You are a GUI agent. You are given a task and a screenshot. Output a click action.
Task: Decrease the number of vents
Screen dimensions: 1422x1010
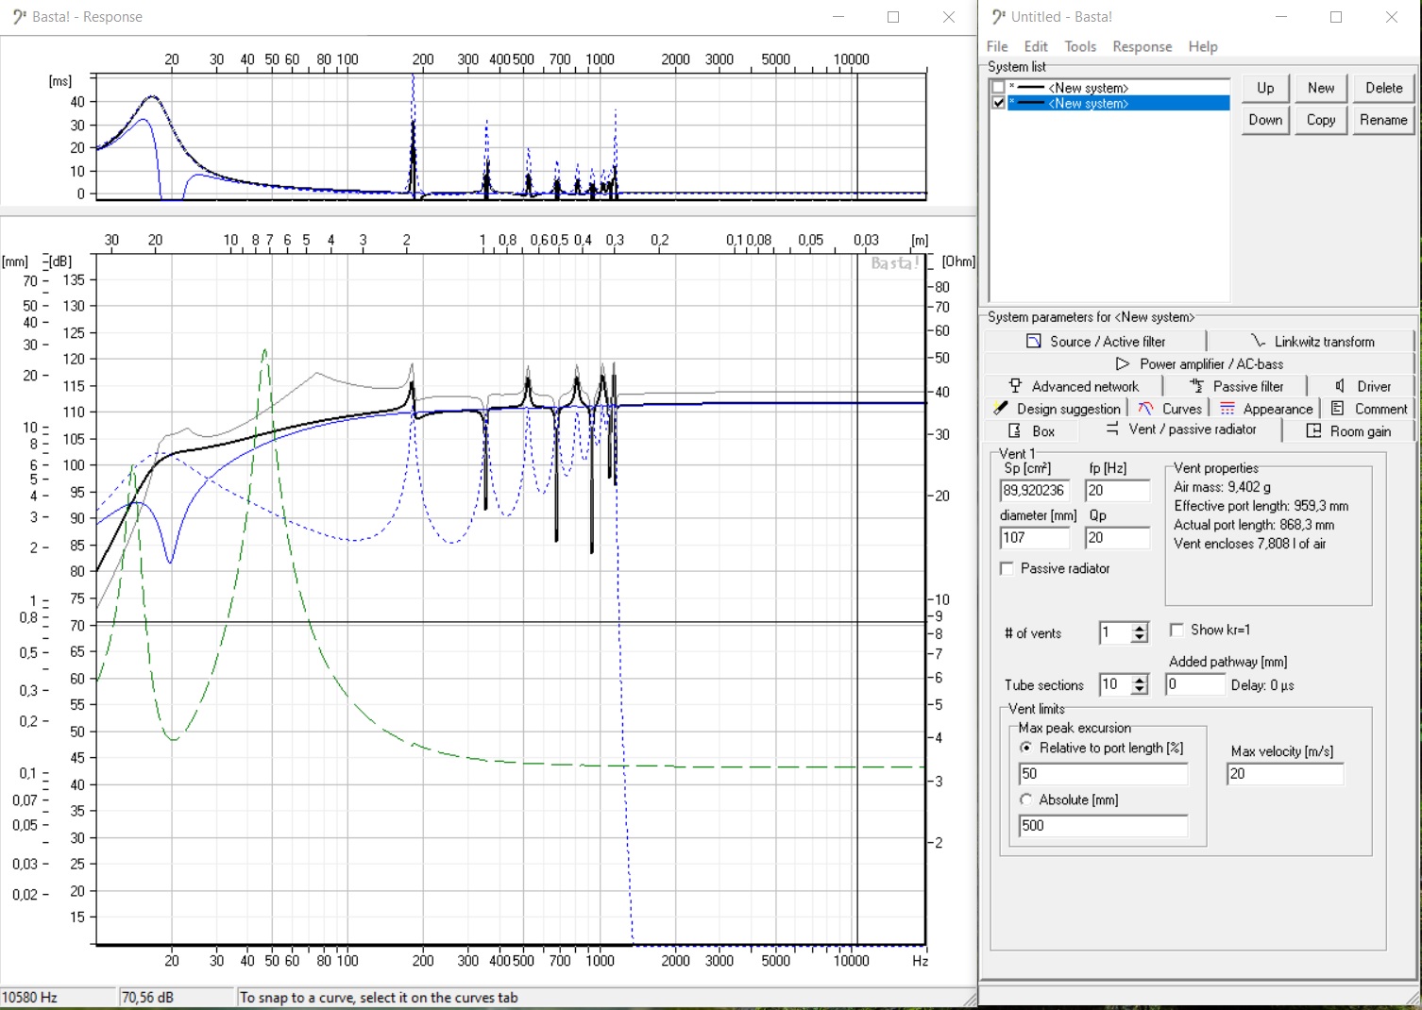pos(1140,638)
